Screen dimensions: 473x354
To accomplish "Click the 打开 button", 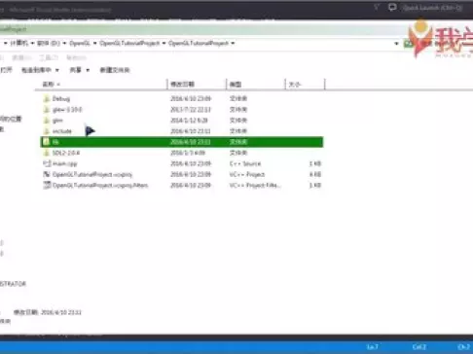I will coord(6,70).
